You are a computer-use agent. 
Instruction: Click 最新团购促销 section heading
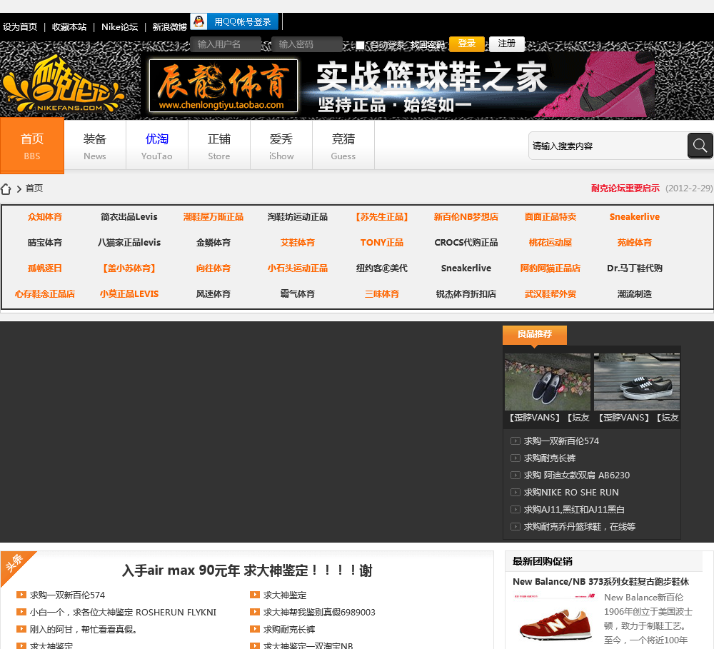543,561
